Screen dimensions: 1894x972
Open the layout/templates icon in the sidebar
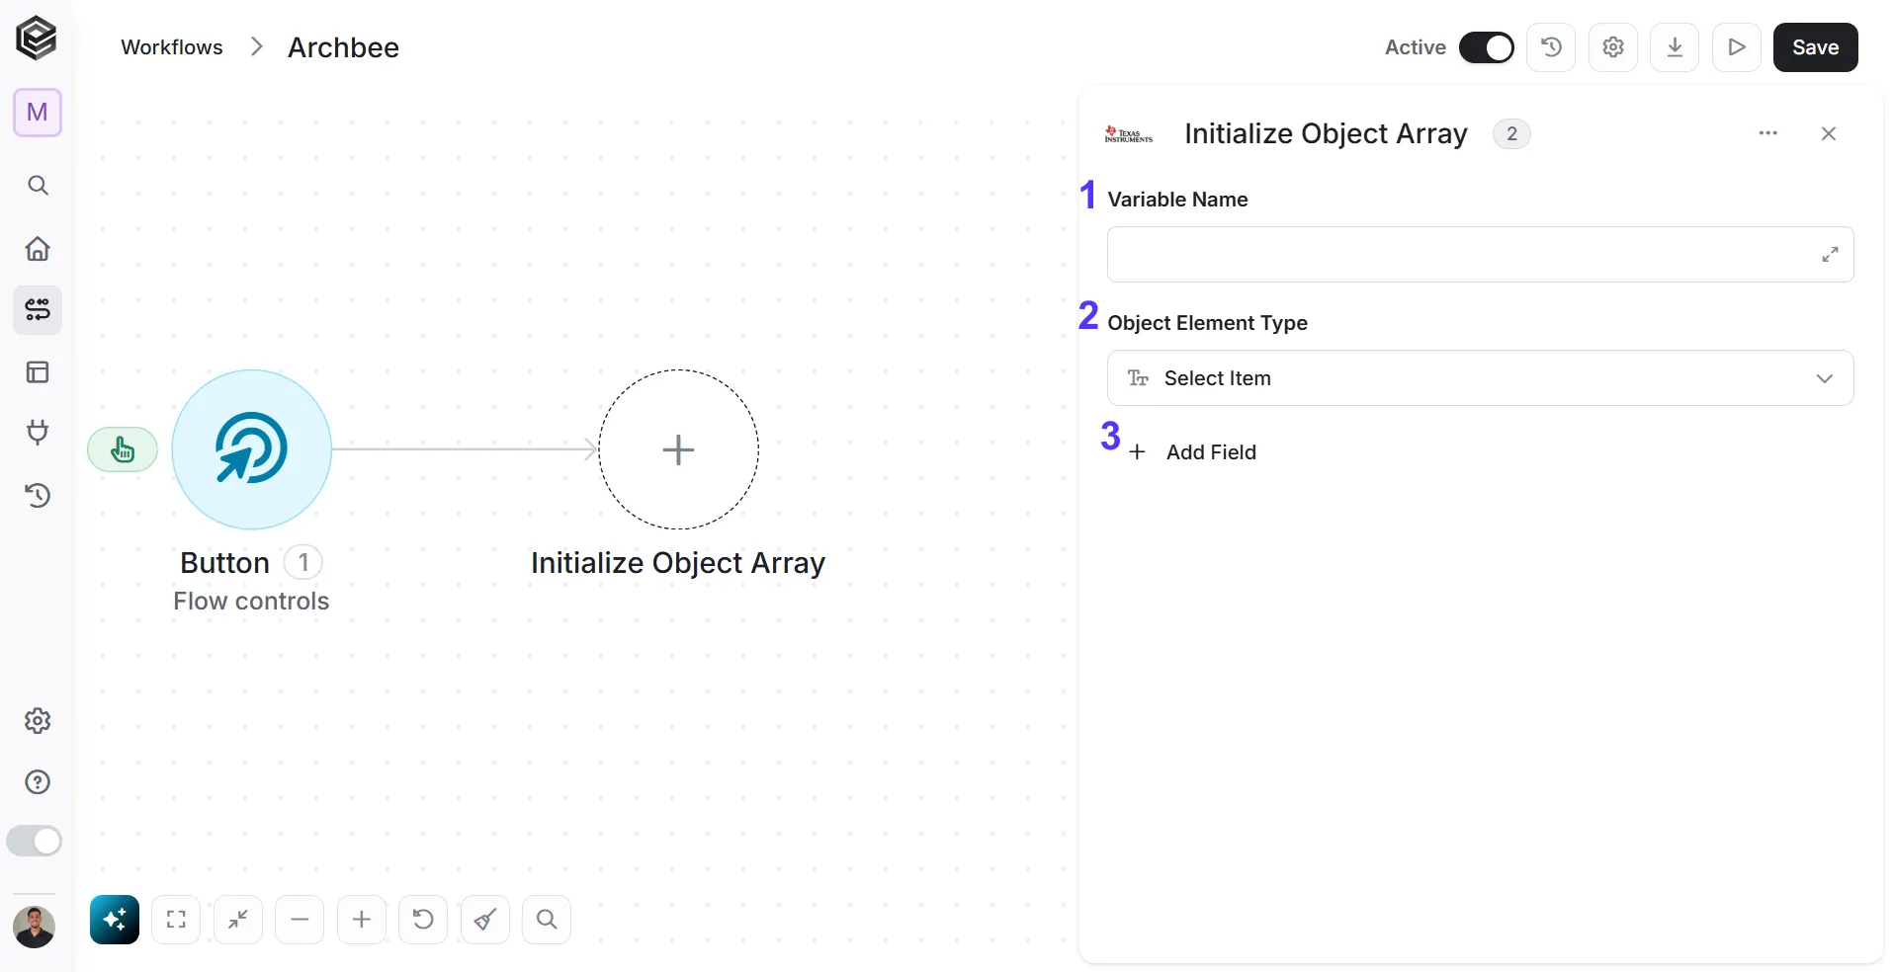coord(38,372)
